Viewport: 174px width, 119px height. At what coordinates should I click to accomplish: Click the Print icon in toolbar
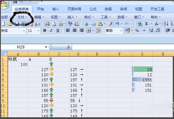click(x=47, y=24)
